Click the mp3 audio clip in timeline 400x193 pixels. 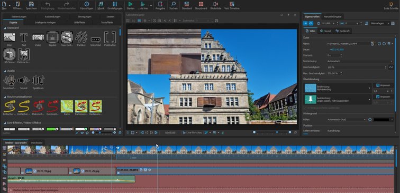71,179
